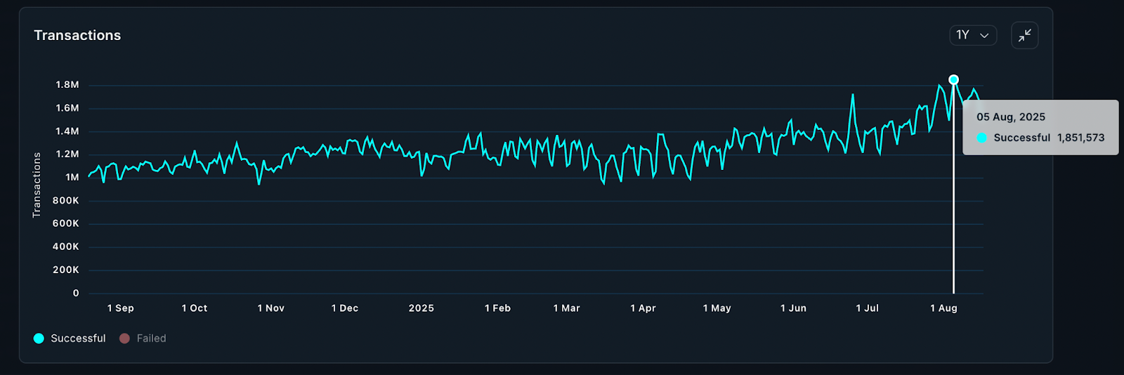Viewport: 1124px width, 375px height.
Task: Click the 1 Jun x-axis label
Action: click(x=793, y=308)
